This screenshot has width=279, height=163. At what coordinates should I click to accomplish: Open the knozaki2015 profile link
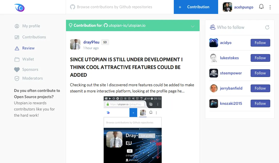point(231,104)
